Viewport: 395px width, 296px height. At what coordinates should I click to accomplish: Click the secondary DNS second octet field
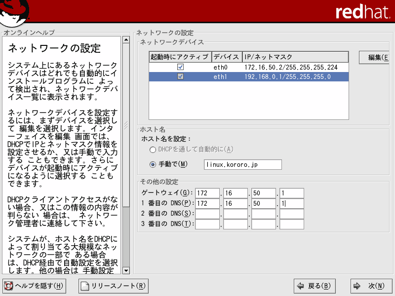(x=236, y=214)
